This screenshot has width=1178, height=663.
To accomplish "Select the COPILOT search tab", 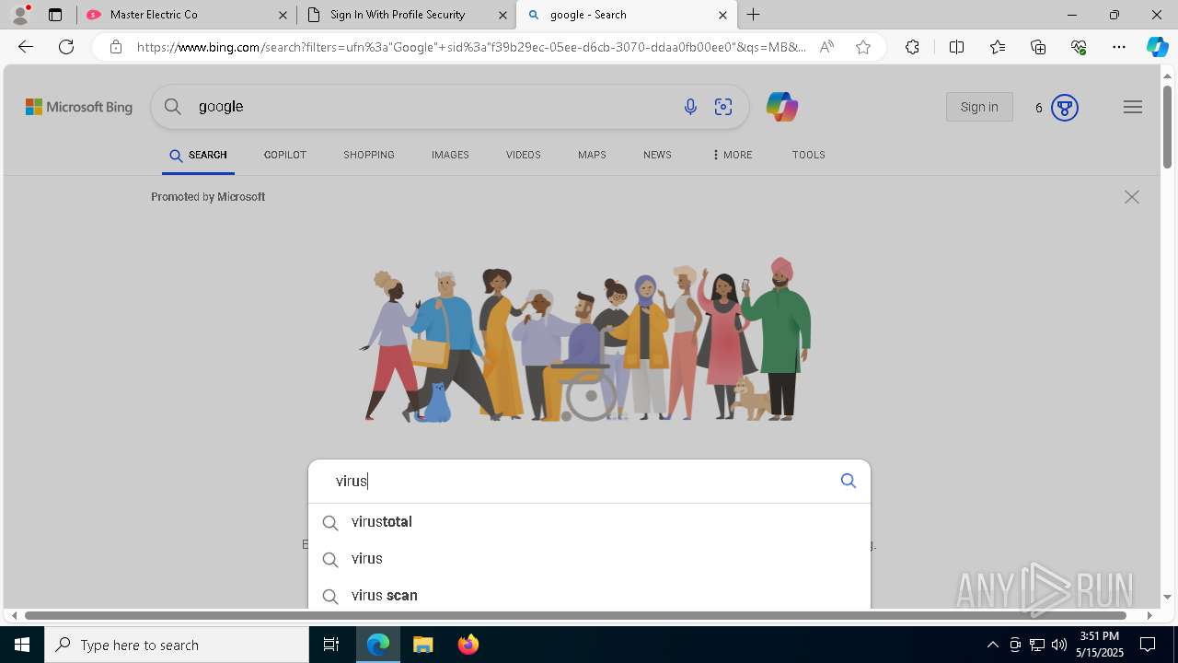I will [x=285, y=155].
